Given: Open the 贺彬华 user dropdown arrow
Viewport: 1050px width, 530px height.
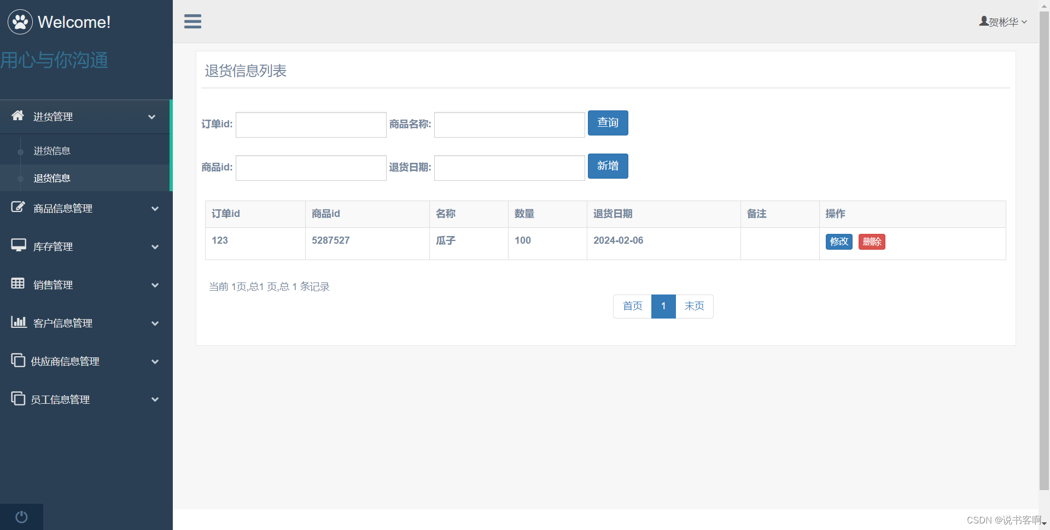Looking at the screenshot, I should [x=1024, y=22].
